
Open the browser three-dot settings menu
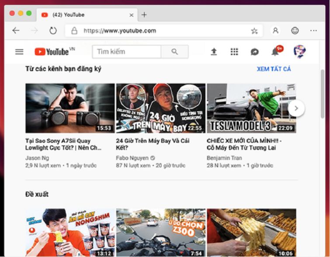313,31
